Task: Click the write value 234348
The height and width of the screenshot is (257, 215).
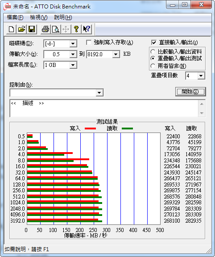Action: [172, 161]
